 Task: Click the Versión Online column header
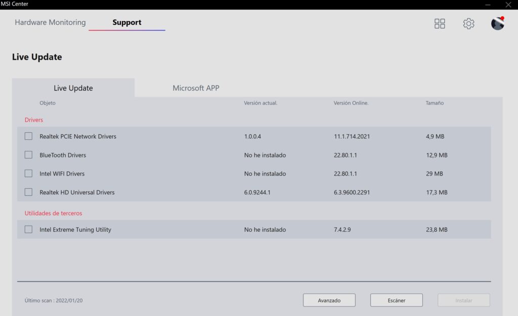[x=351, y=103]
